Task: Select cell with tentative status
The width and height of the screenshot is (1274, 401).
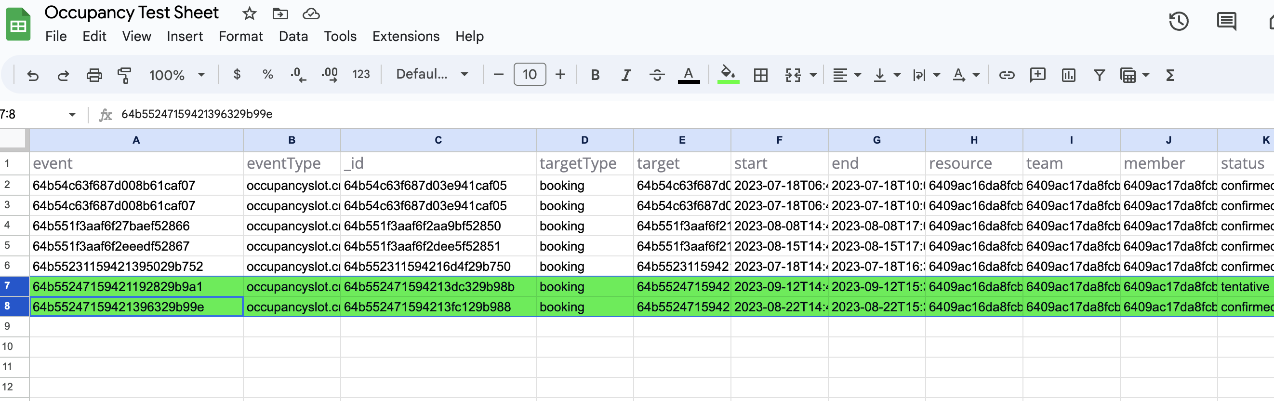Action: 1244,287
